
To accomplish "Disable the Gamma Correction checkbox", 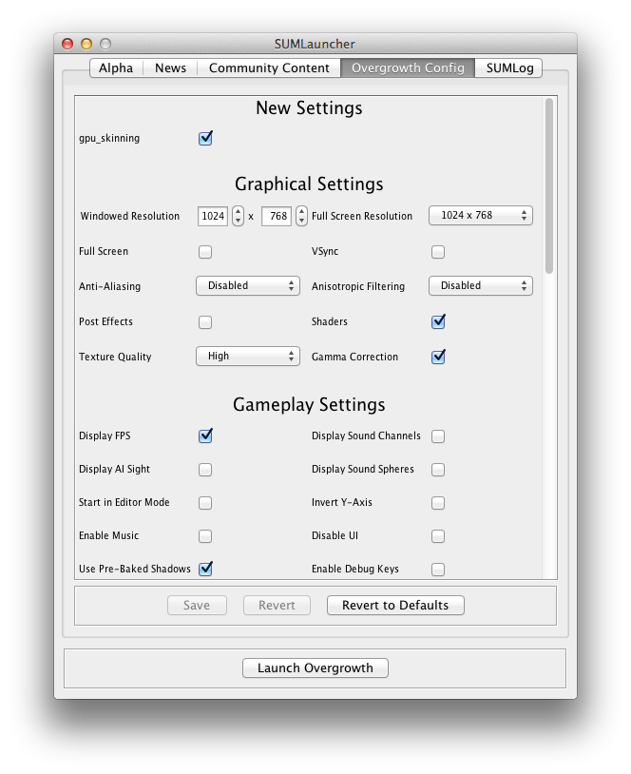I will click(x=438, y=357).
